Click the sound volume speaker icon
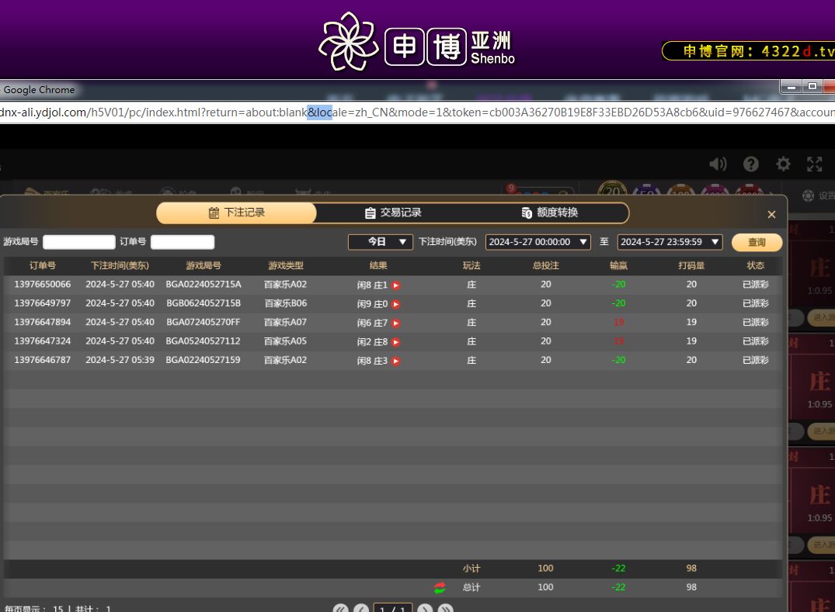The width and height of the screenshot is (835, 612). tap(718, 164)
